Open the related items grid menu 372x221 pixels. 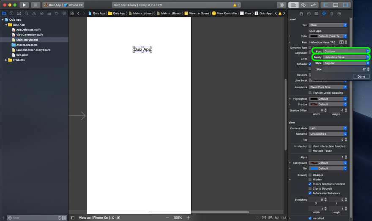[72, 13]
